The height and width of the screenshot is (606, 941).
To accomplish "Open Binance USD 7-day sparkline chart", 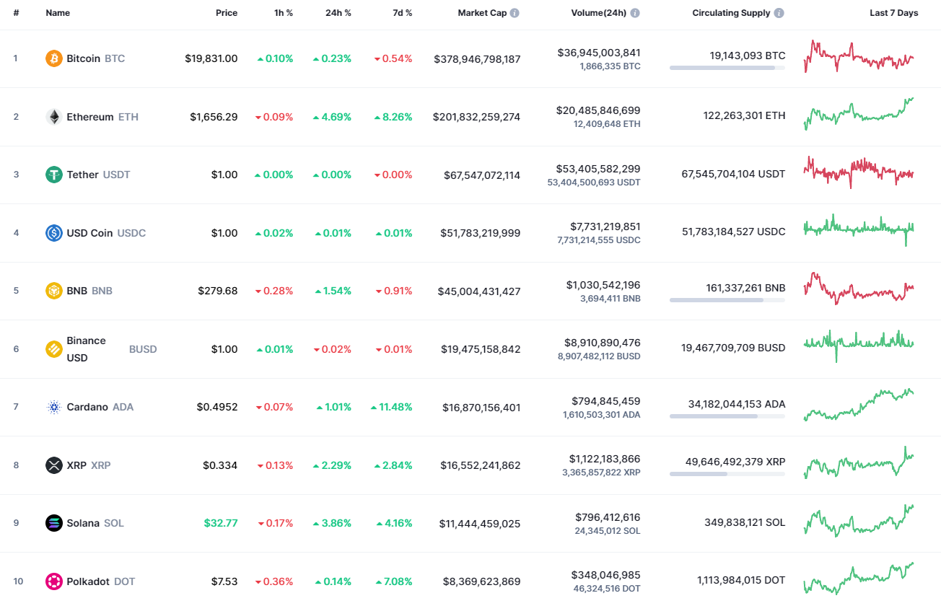I will [859, 346].
